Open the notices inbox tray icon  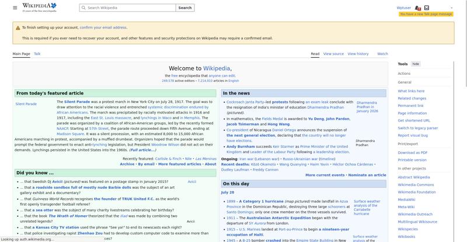pyautogui.click(x=427, y=8)
